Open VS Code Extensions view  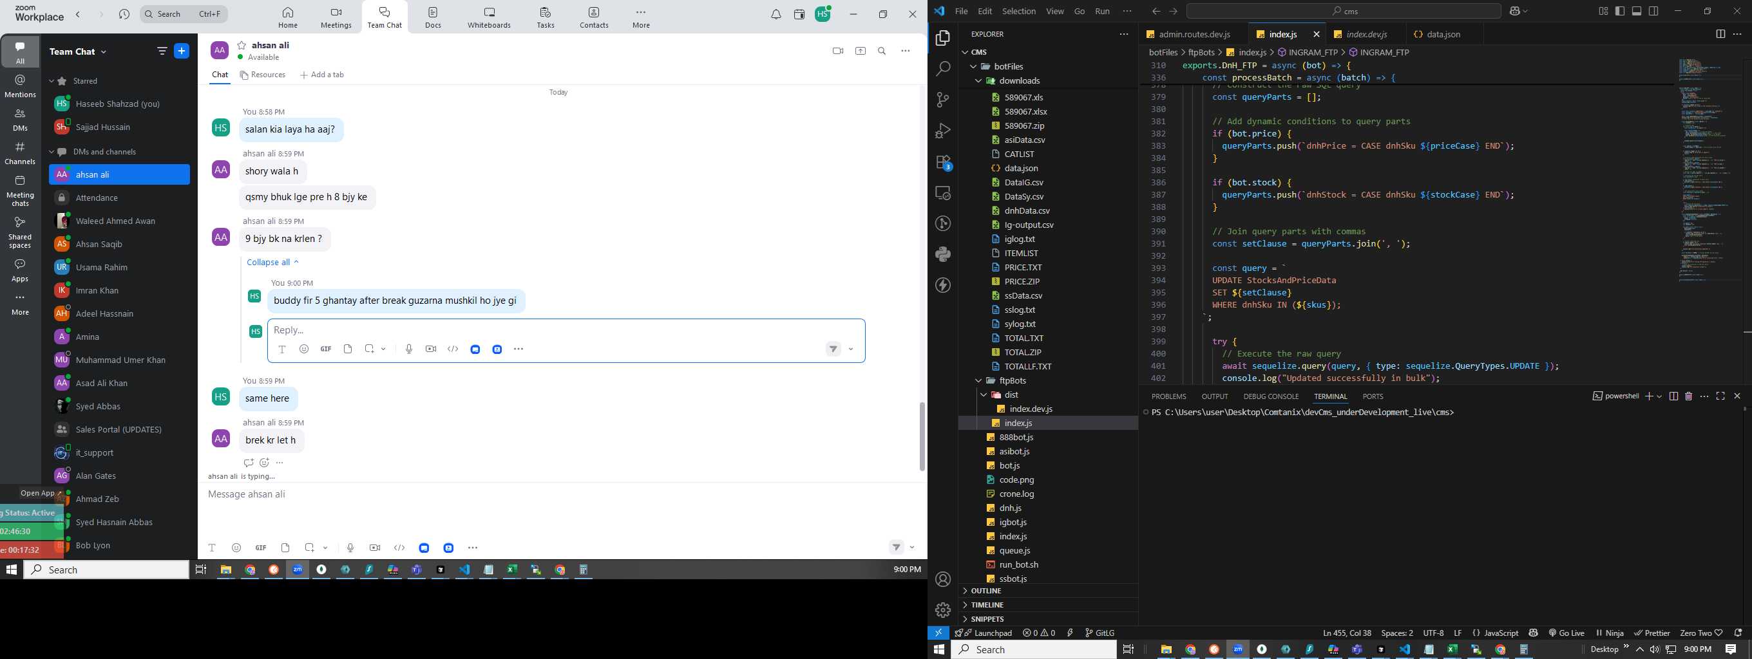pos(942,162)
